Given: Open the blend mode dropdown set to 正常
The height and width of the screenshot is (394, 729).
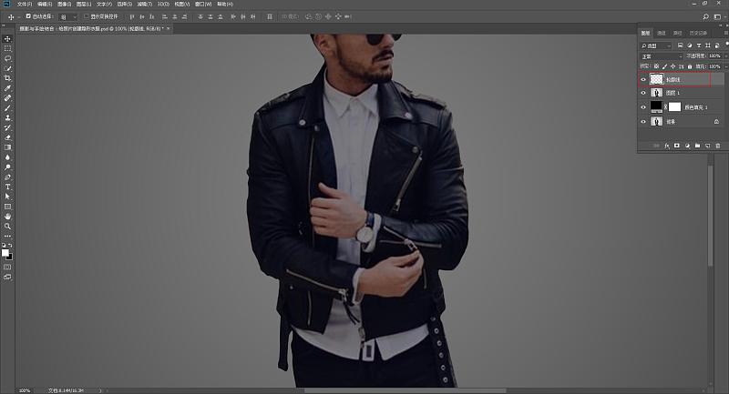Looking at the screenshot, I should [x=662, y=56].
